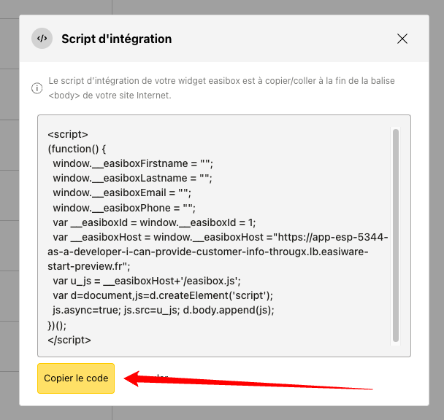
Task: Click the code box vertical scrollbar
Action: tap(395, 235)
